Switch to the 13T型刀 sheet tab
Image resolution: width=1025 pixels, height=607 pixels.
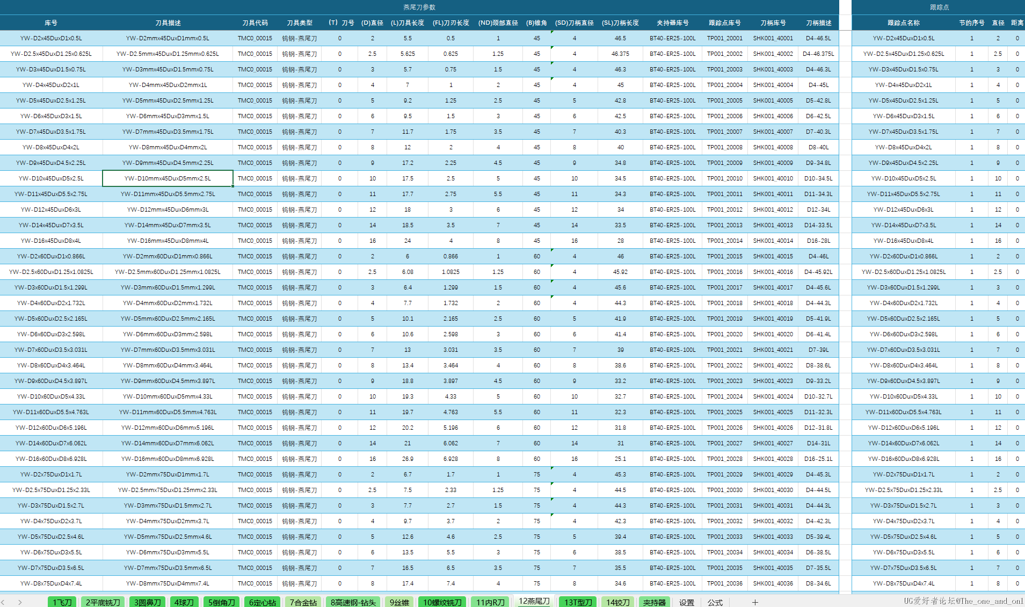click(x=578, y=602)
